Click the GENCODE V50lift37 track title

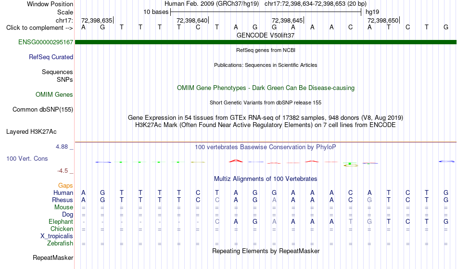266,35
